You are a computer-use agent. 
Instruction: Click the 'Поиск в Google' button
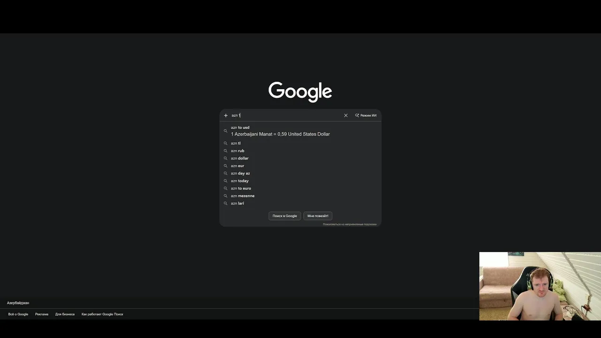pos(285,216)
